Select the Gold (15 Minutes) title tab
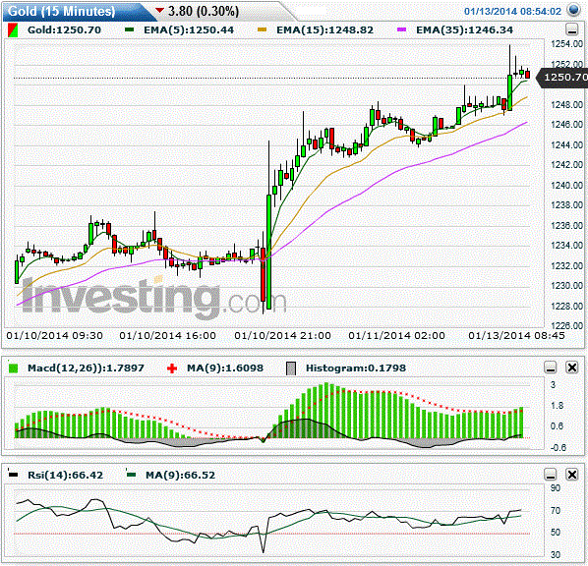The image size is (588, 566). [x=62, y=11]
